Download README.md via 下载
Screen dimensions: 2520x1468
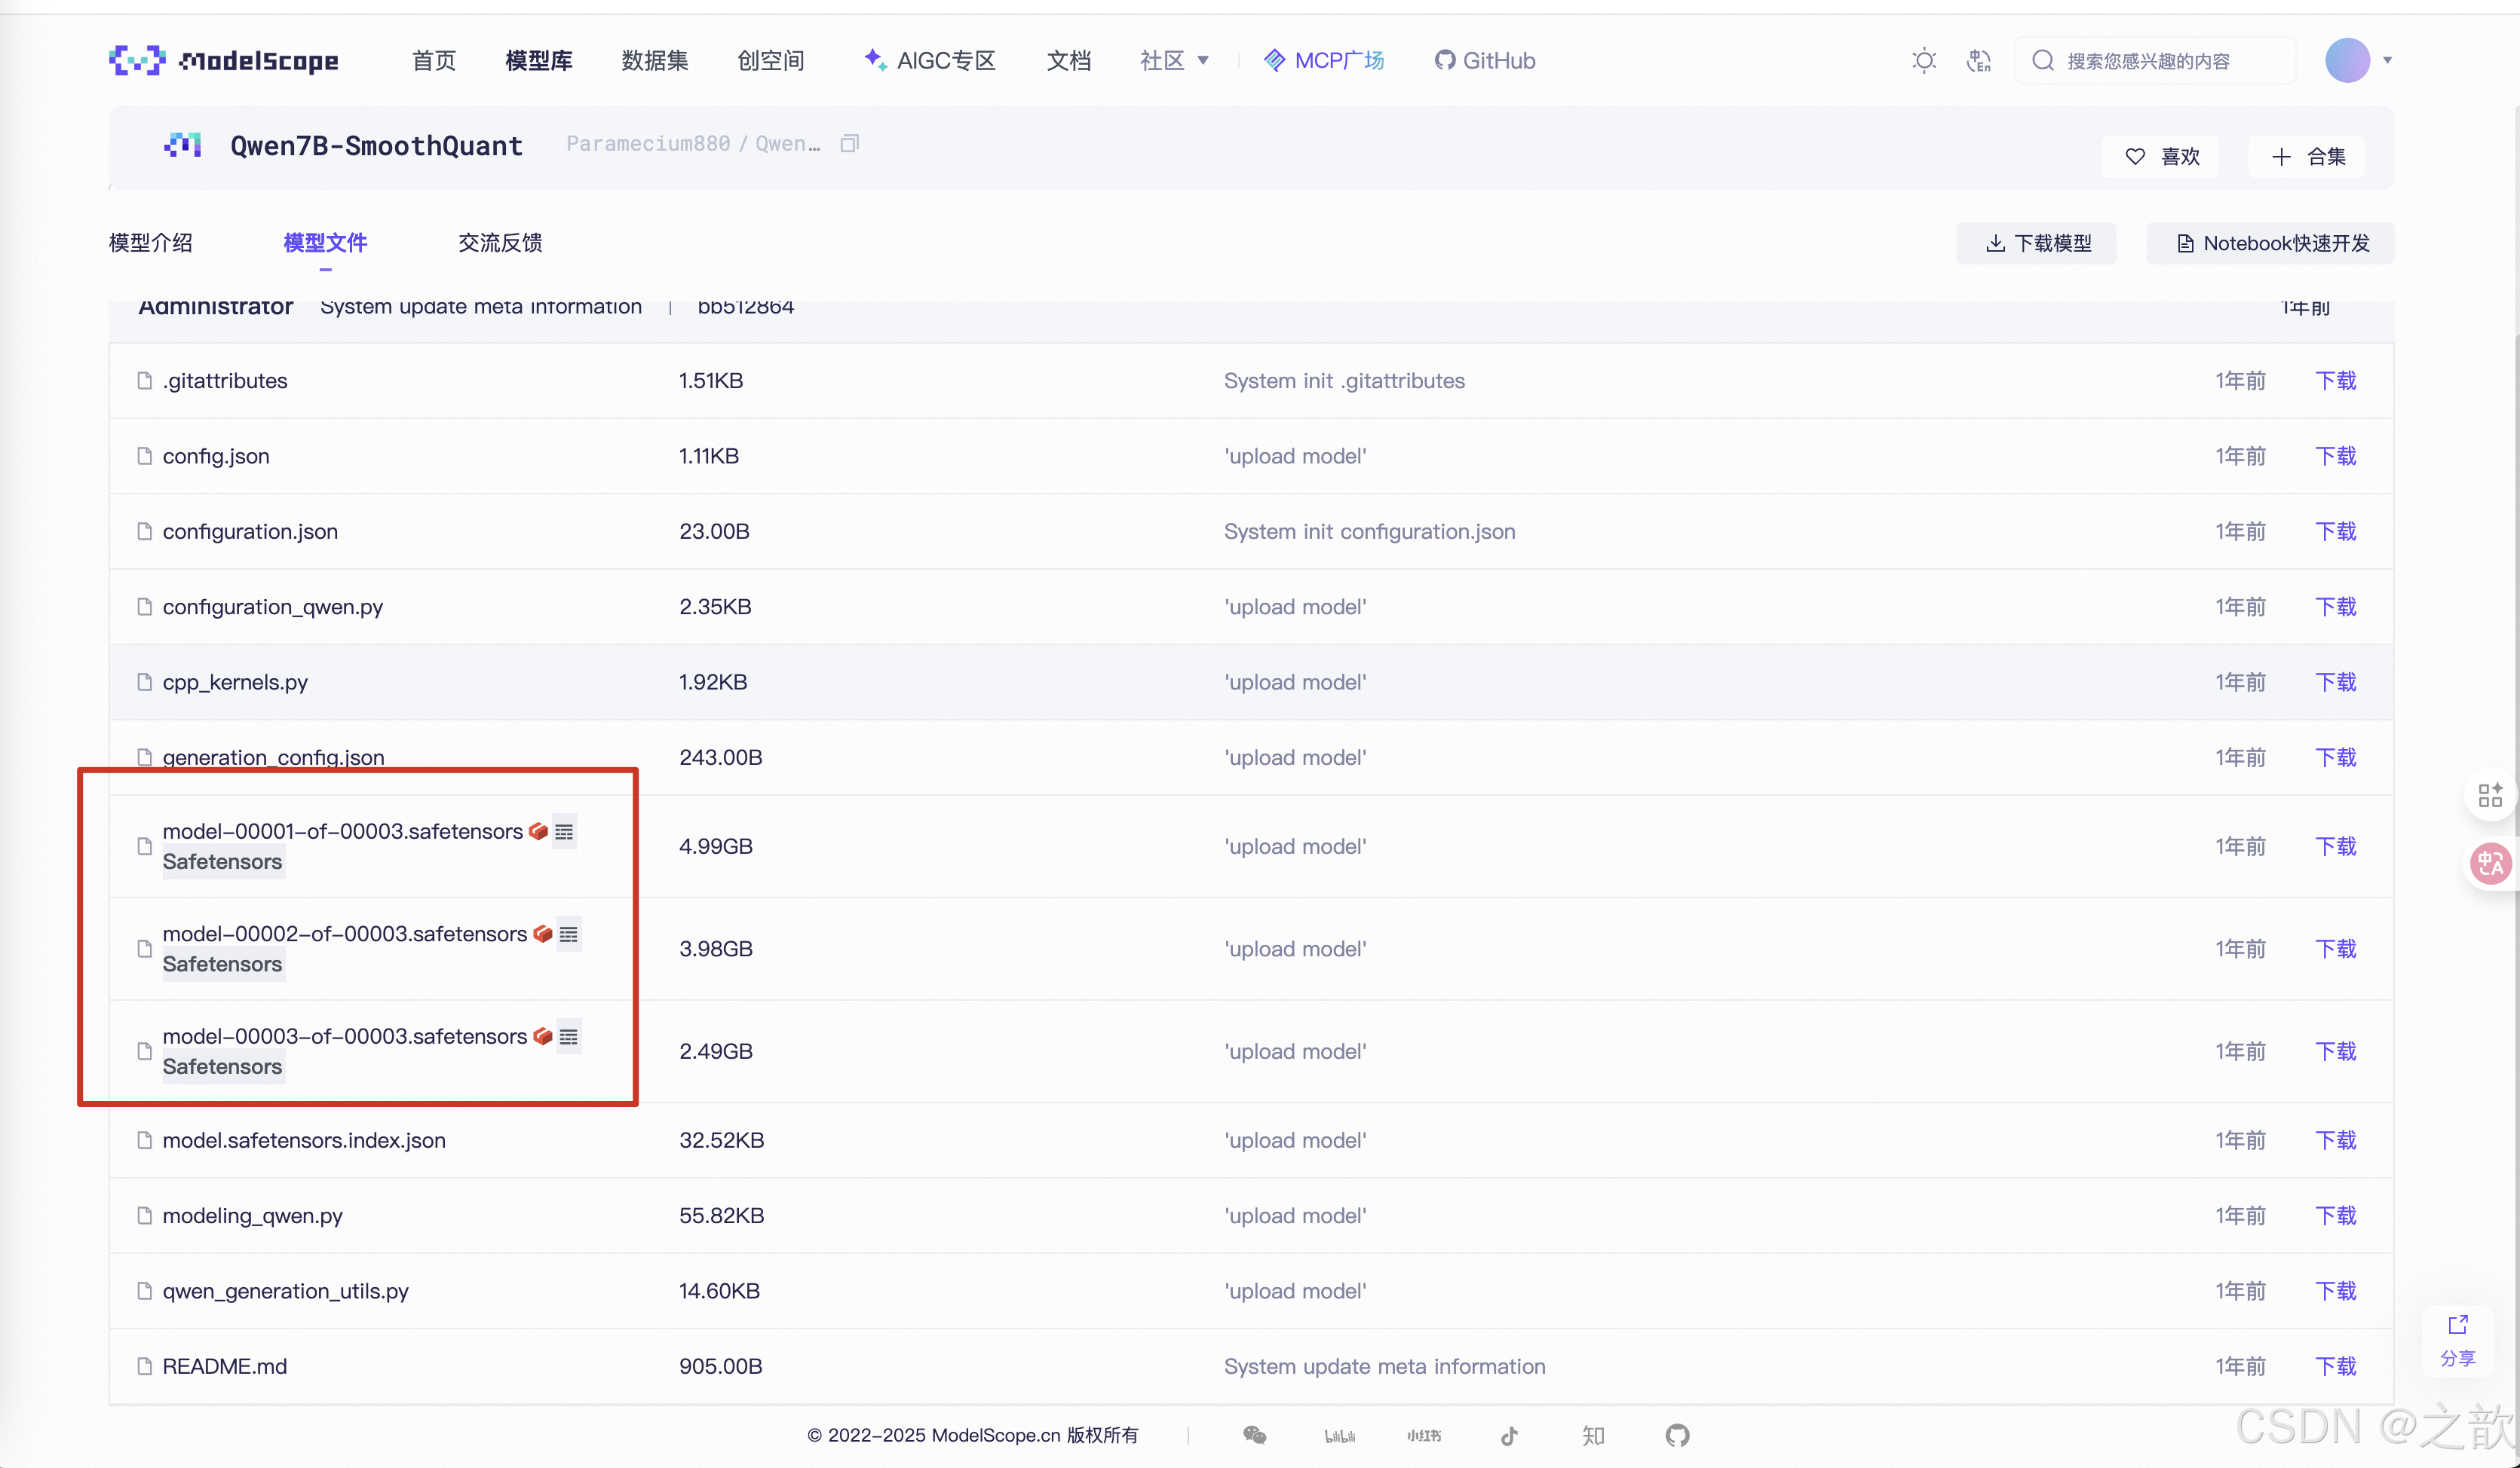tap(2336, 1366)
